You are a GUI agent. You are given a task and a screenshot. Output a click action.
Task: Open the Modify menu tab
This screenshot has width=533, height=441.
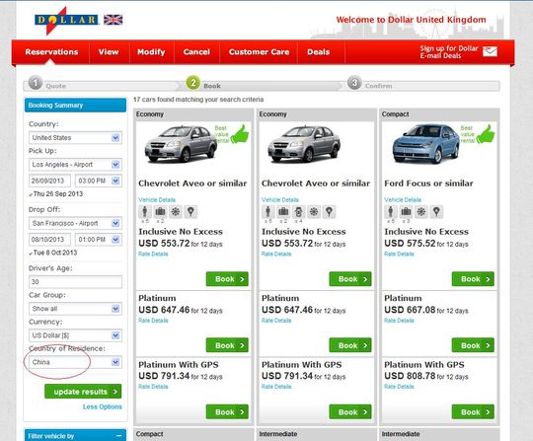point(151,52)
